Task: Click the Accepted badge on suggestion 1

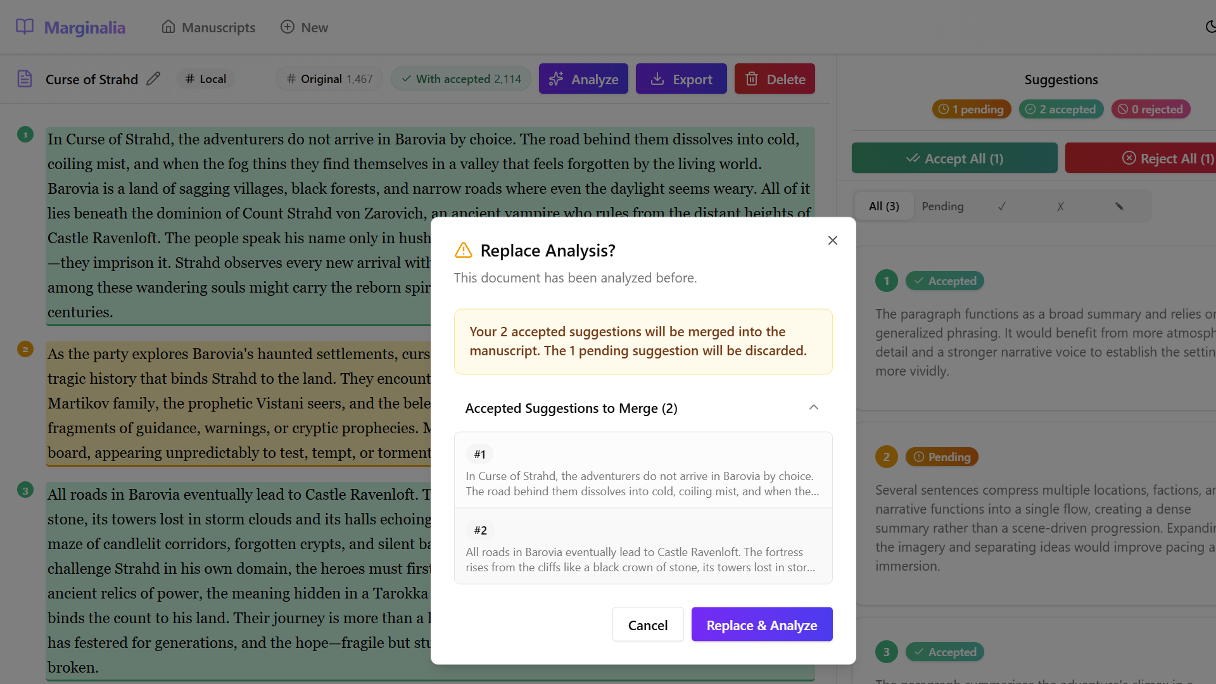Action: pyautogui.click(x=945, y=281)
